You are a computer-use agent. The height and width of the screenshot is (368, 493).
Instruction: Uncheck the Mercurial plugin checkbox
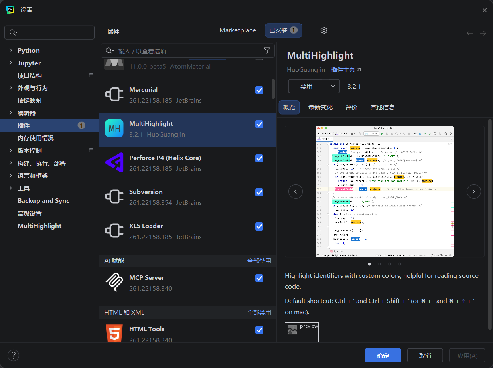point(259,90)
